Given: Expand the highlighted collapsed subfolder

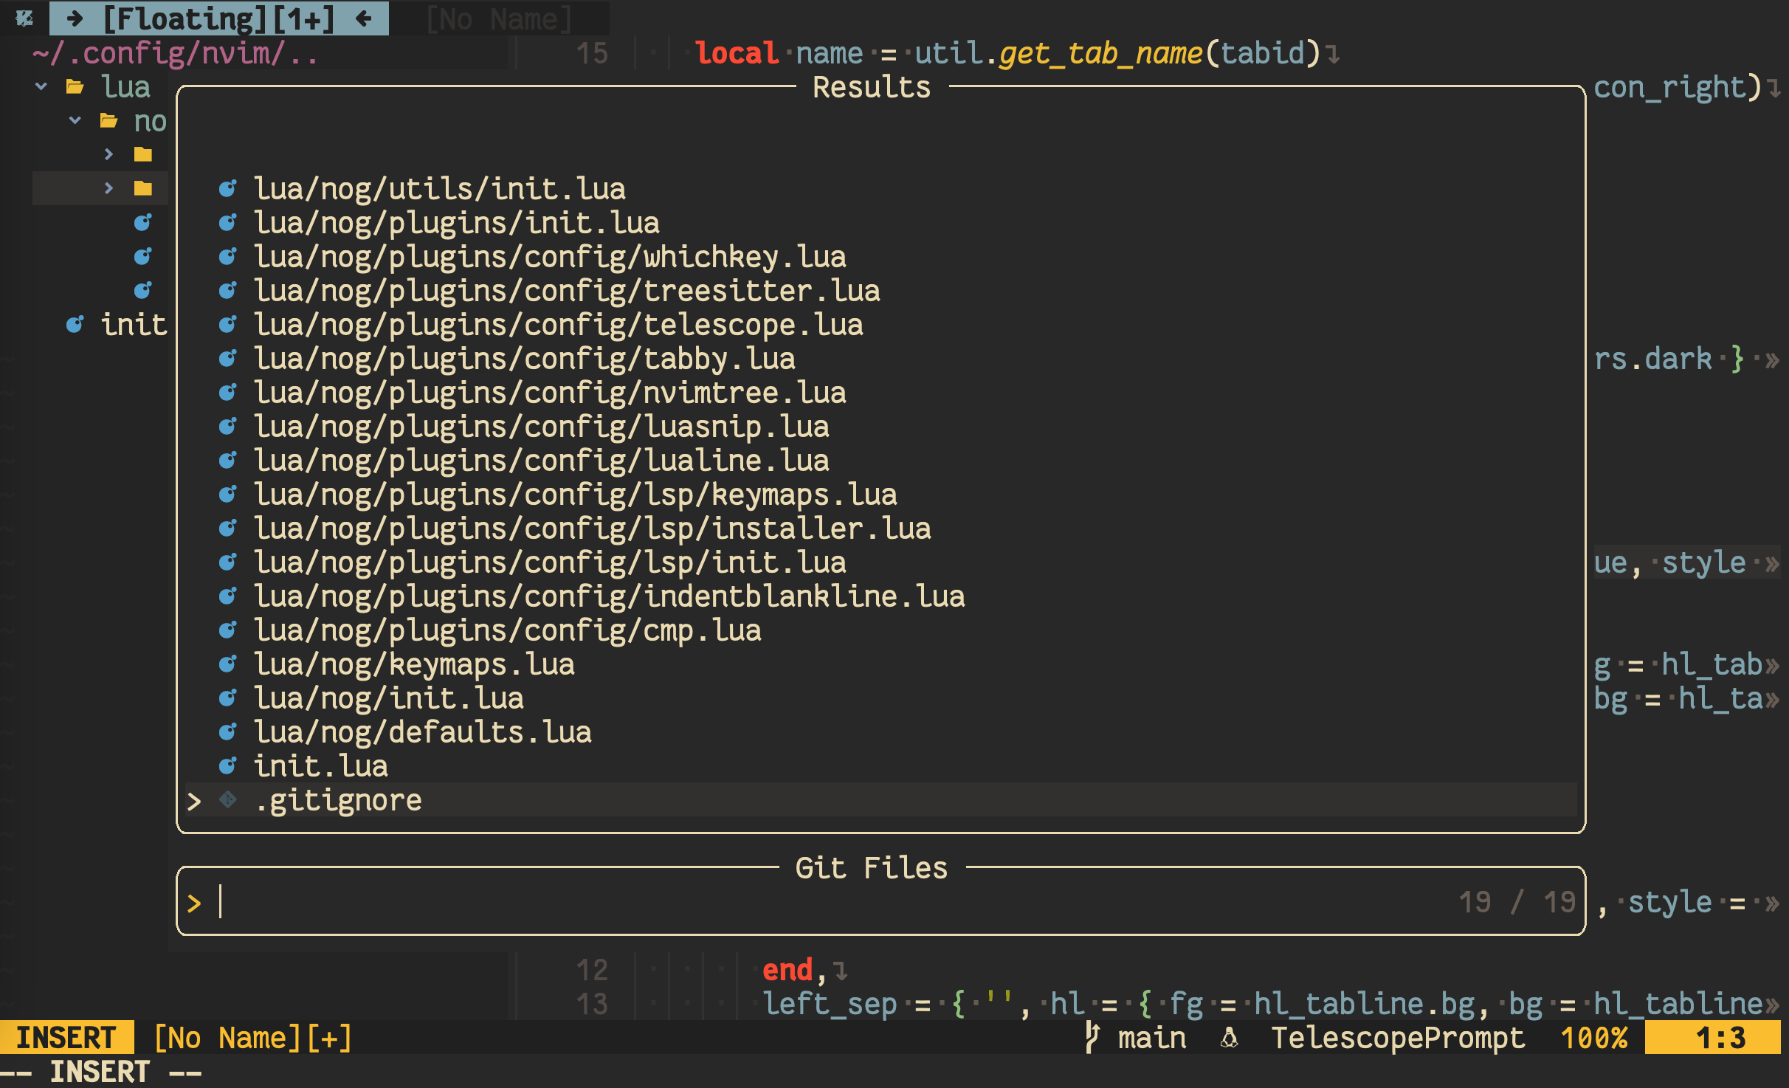Looking at the screenshot, I should 108,188.
